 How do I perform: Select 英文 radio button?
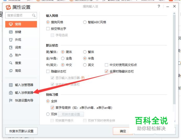pos(85,65)
